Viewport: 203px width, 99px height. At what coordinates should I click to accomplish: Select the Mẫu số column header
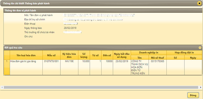[51, 55]
